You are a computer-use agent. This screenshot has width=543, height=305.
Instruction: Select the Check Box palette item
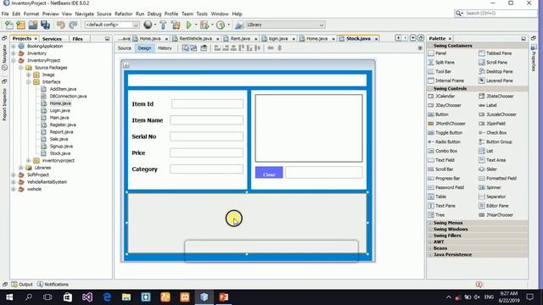click(x=493, y=133)
